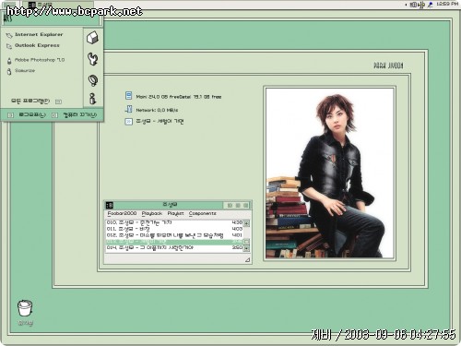Open Internet Explorer from the start menu
Viewport: 461px width, 346px height.
point(39,34)
